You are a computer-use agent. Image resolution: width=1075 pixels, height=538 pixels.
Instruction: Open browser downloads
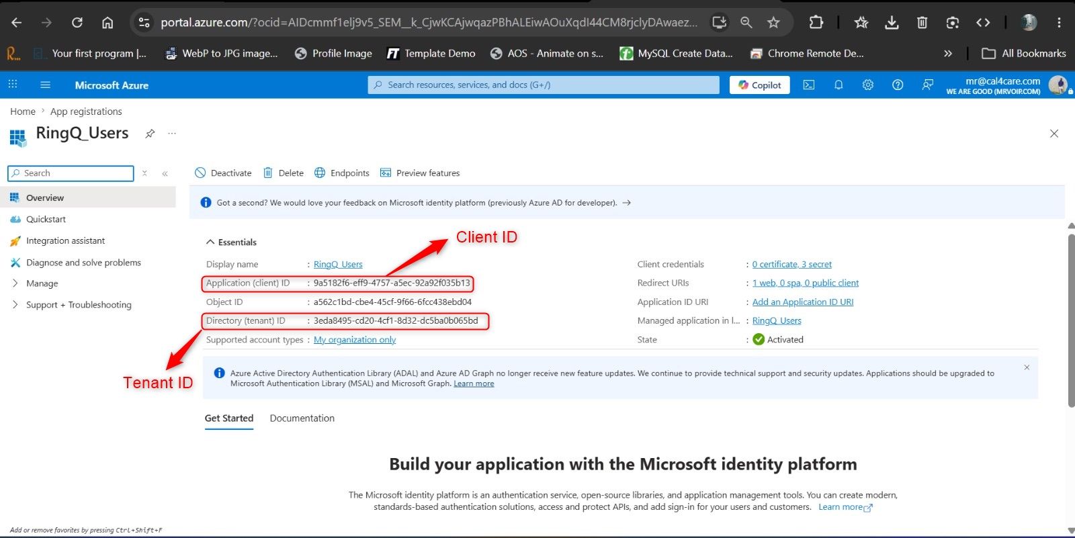click(892, 22)
